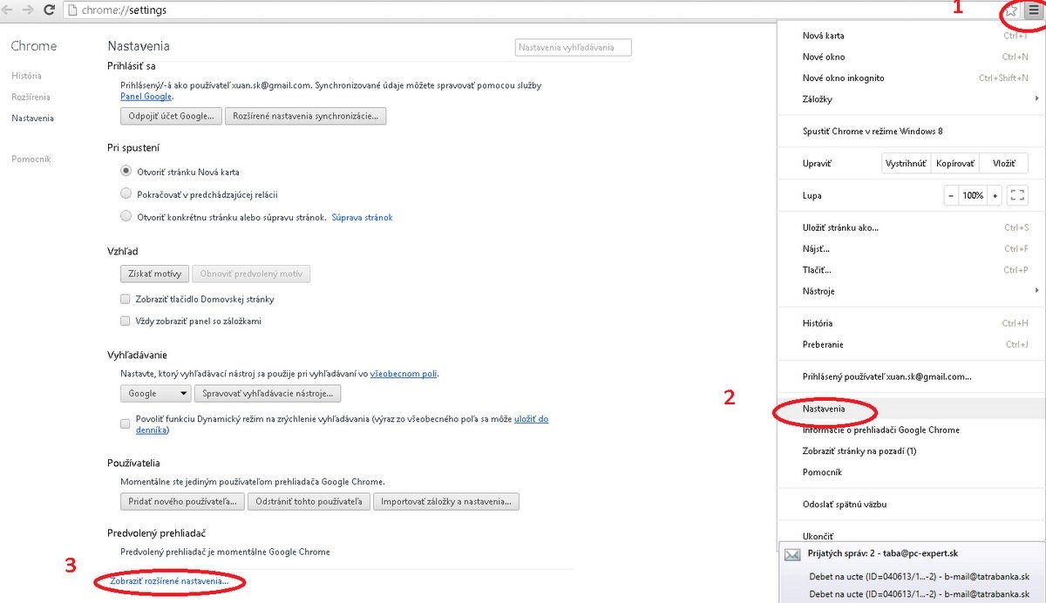Open 'História' in the left sidebar
The image size is (1046, 603).
[26, 76]
